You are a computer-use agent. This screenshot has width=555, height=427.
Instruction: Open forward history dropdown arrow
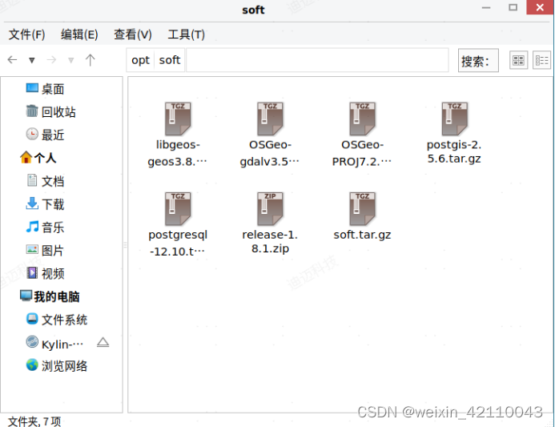tap(70, 60)
